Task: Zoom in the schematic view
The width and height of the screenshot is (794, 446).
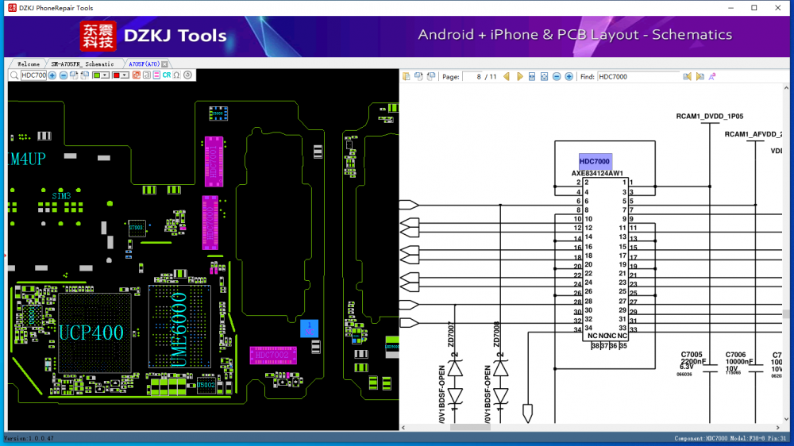Action: pos(569,77)
